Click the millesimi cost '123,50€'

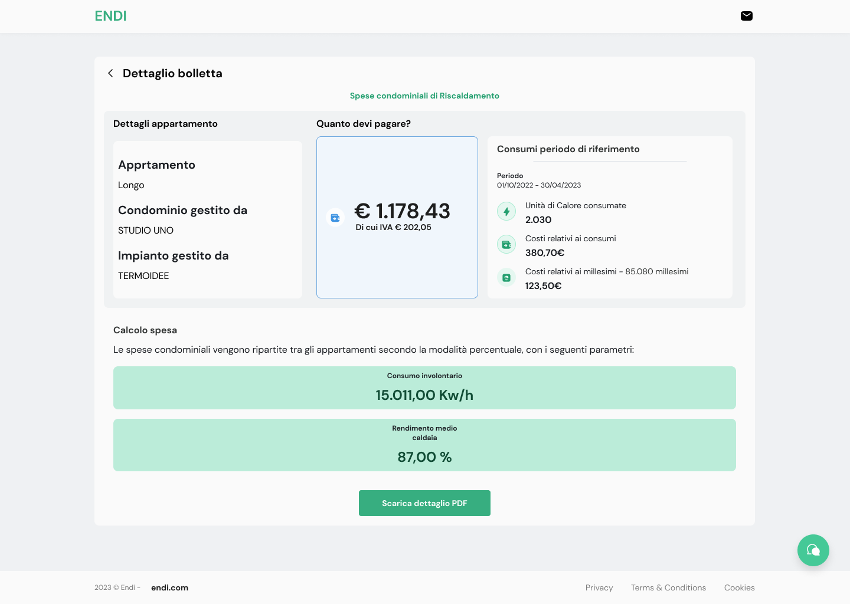tap(544, 285)
